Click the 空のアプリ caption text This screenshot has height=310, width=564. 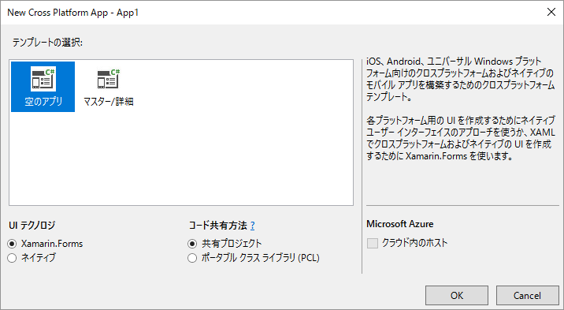pyautogui.click(x=43, y=102)
